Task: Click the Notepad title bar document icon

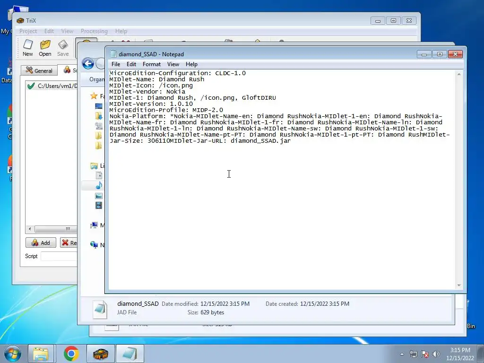Action: 113,54
